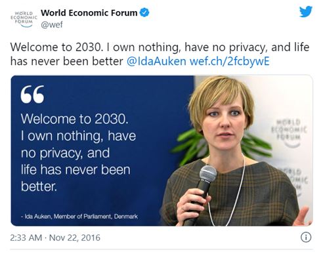Click the tweet text 'Welcome to 2030'
321x254 pixels.
coord(56,47)
